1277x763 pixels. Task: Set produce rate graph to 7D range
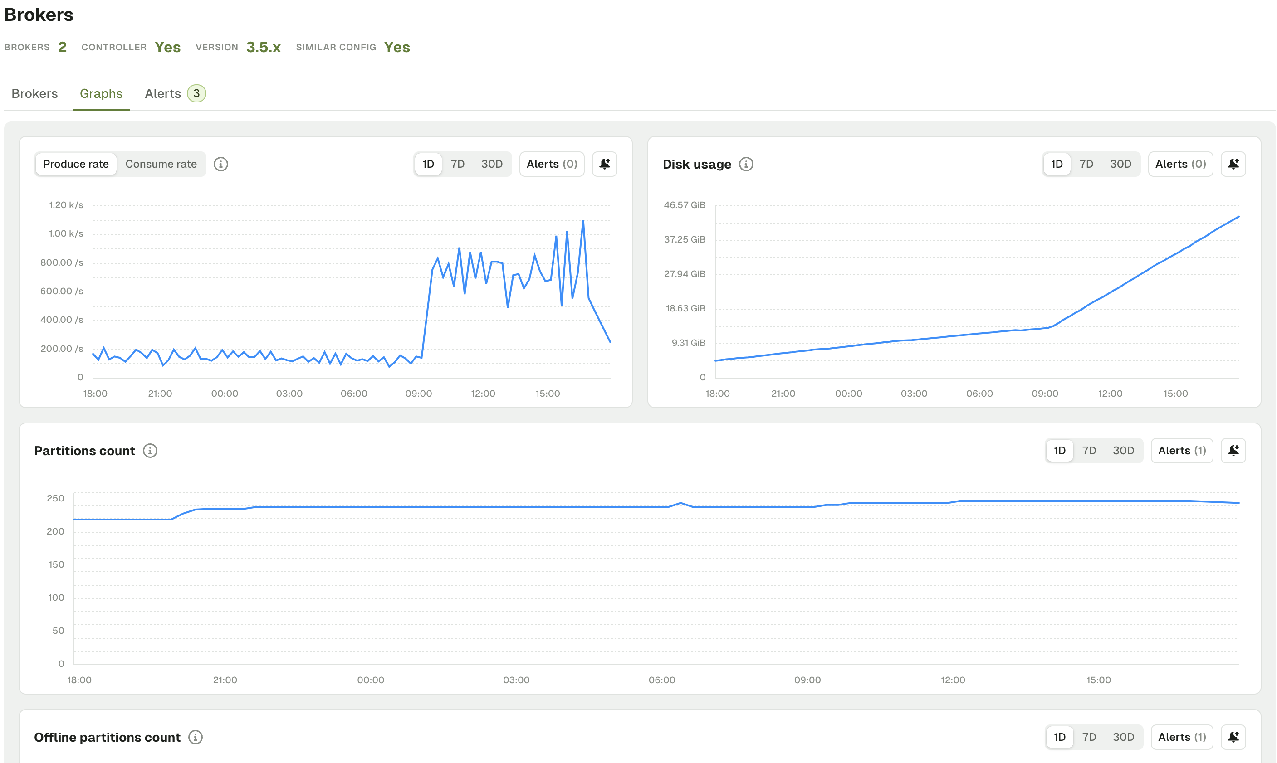tap(457, 164)
